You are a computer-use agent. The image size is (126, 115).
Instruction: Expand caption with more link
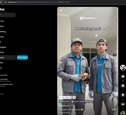114,110
